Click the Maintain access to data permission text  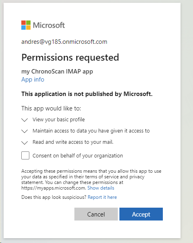point(91,131)
